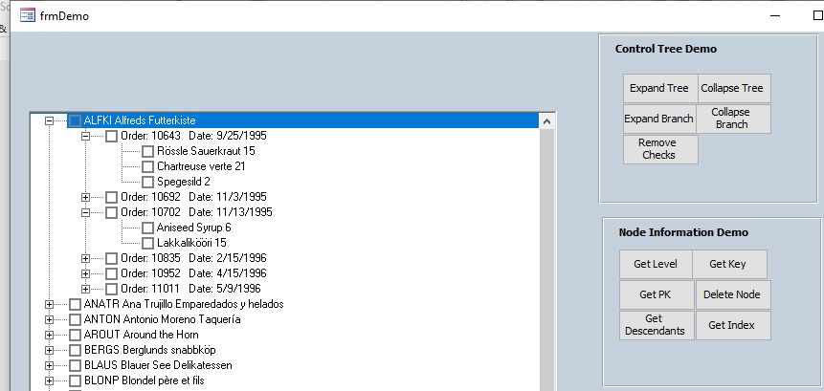Image resolution: width=824 pixels, height=391 pixels.
Task: Select Order: 10692 Date: 11/3/1995
Action: (193, 197)
